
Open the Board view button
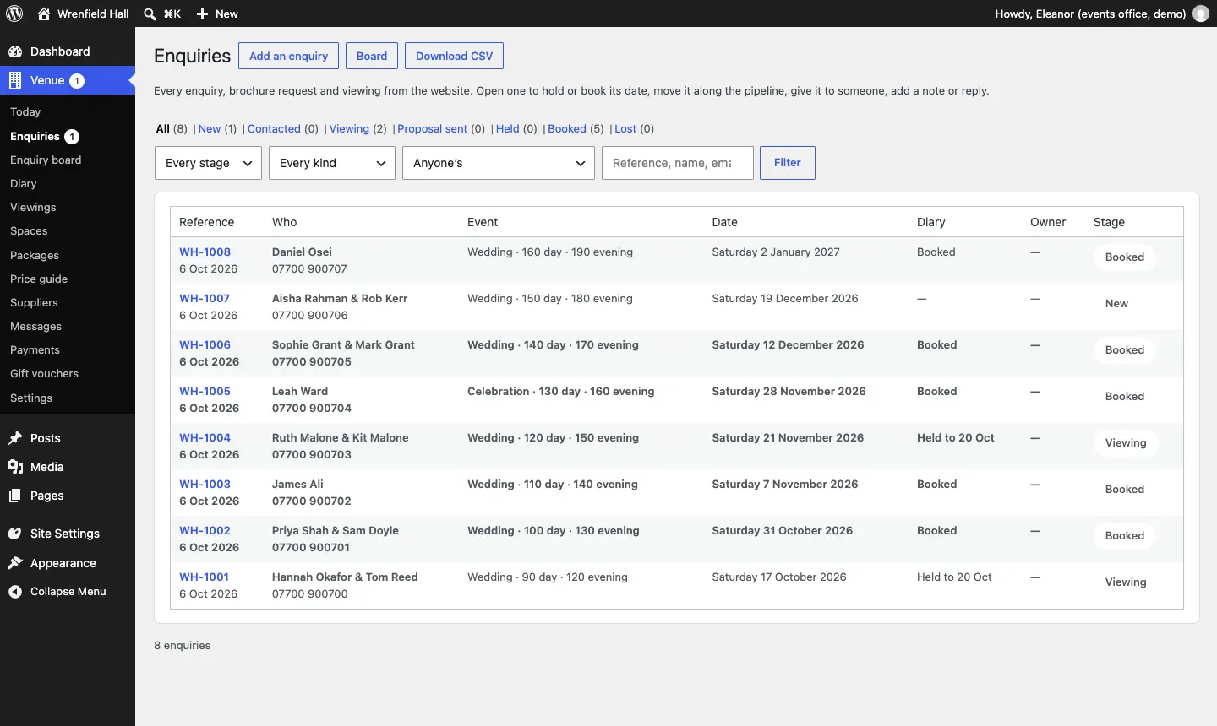(372, 56)
